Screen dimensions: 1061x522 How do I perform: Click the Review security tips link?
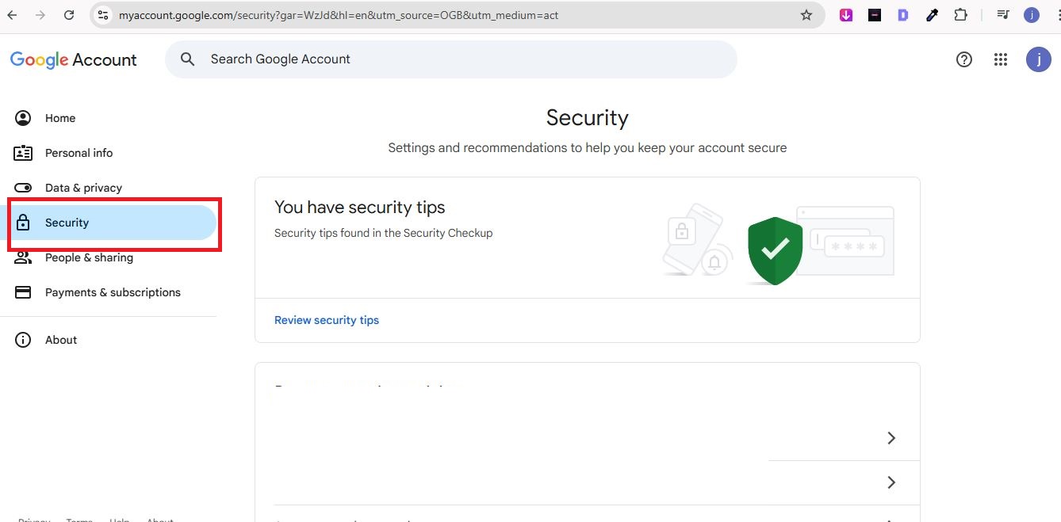(x=327, y=319)
